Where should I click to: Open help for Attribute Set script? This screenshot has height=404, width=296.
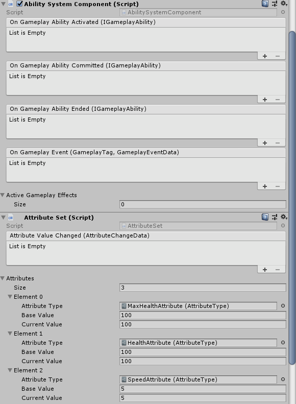coord(265,217)
